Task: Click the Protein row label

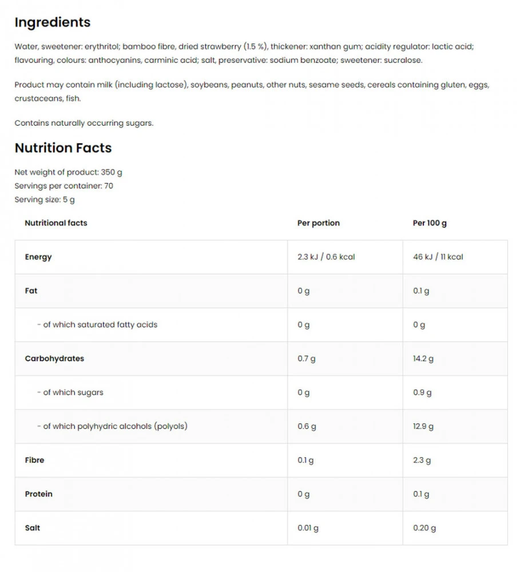Action: tap(38, 494)
